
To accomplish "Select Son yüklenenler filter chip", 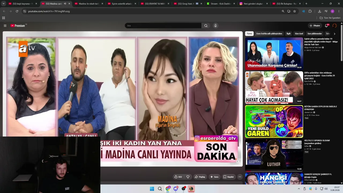I will 315,34.
